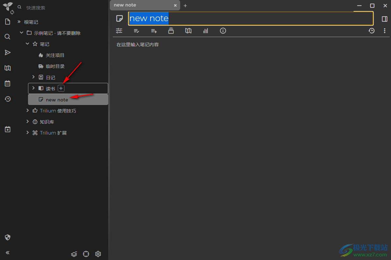This screenshot has width=391, height=260.
Task: Click the Trilium sprout logo icon
Action: pyautogui.click(x=7, y=6)
